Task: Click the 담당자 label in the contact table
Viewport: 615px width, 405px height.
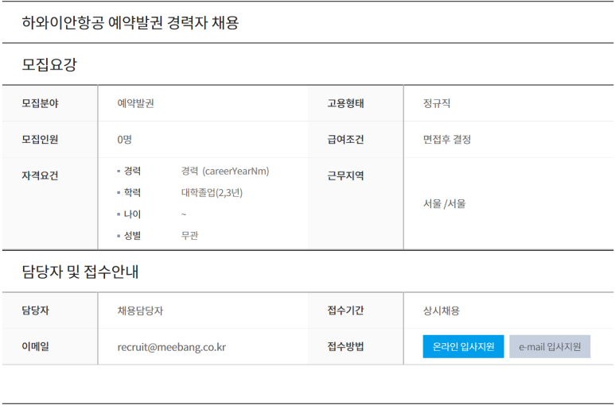Action: [35, 310]
